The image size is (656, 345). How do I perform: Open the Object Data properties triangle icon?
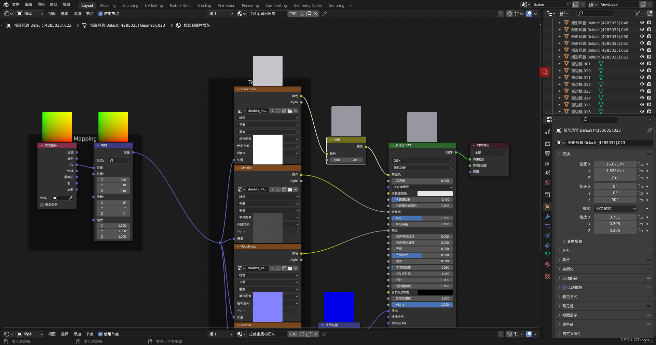(547, 255)
